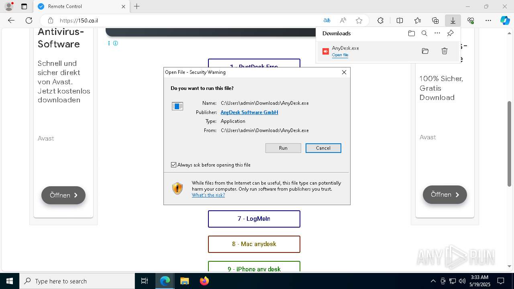Viewport: 514px width, 289px height.
Task: Go back with the browser back arrow
Action: click(11, 20)
